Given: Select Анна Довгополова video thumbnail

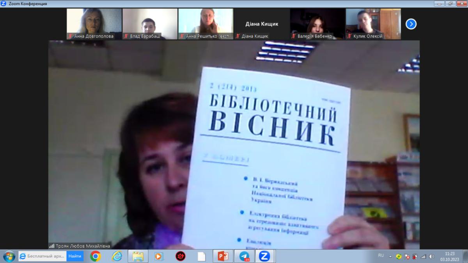Looking at the screenshot, I should (94, 24).
